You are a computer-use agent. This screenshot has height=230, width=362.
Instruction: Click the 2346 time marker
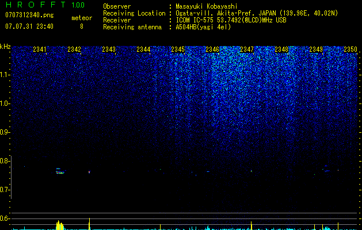(212, 49)
